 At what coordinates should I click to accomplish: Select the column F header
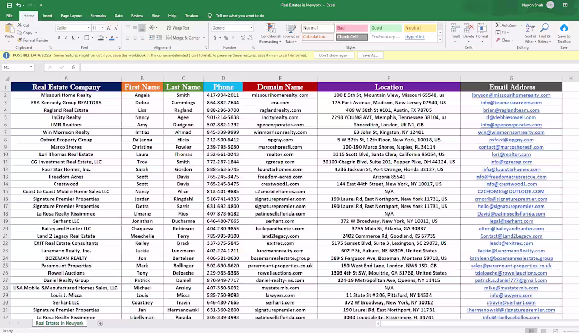(x=389, y=79)
